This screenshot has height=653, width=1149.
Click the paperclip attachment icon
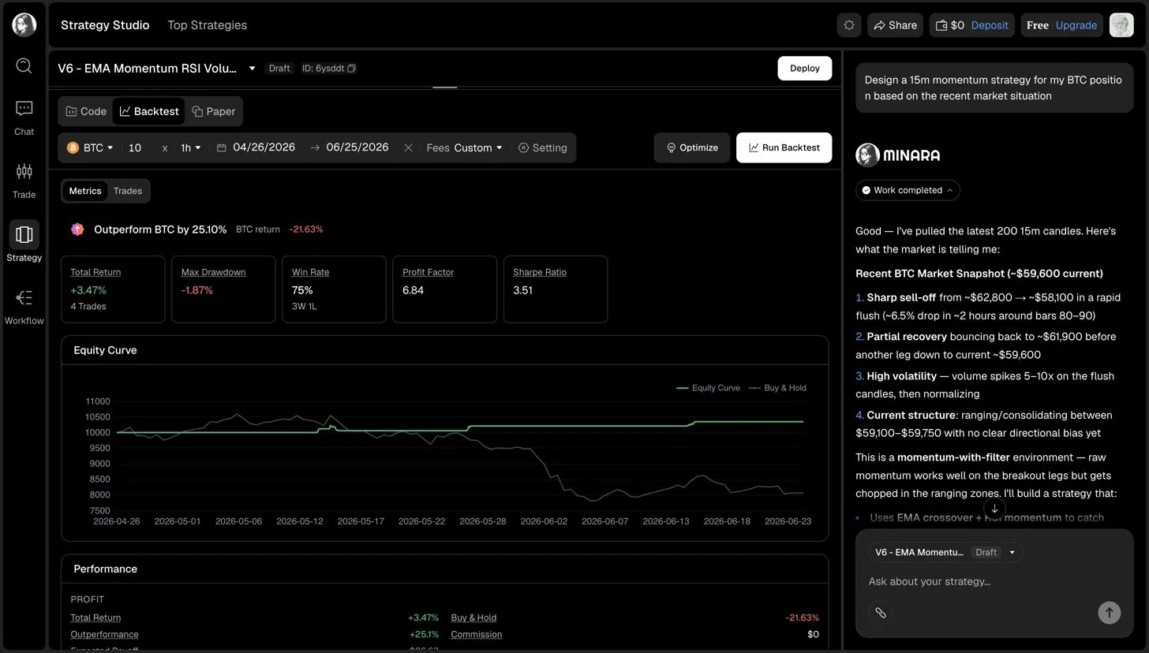click(x=881, y=612)
